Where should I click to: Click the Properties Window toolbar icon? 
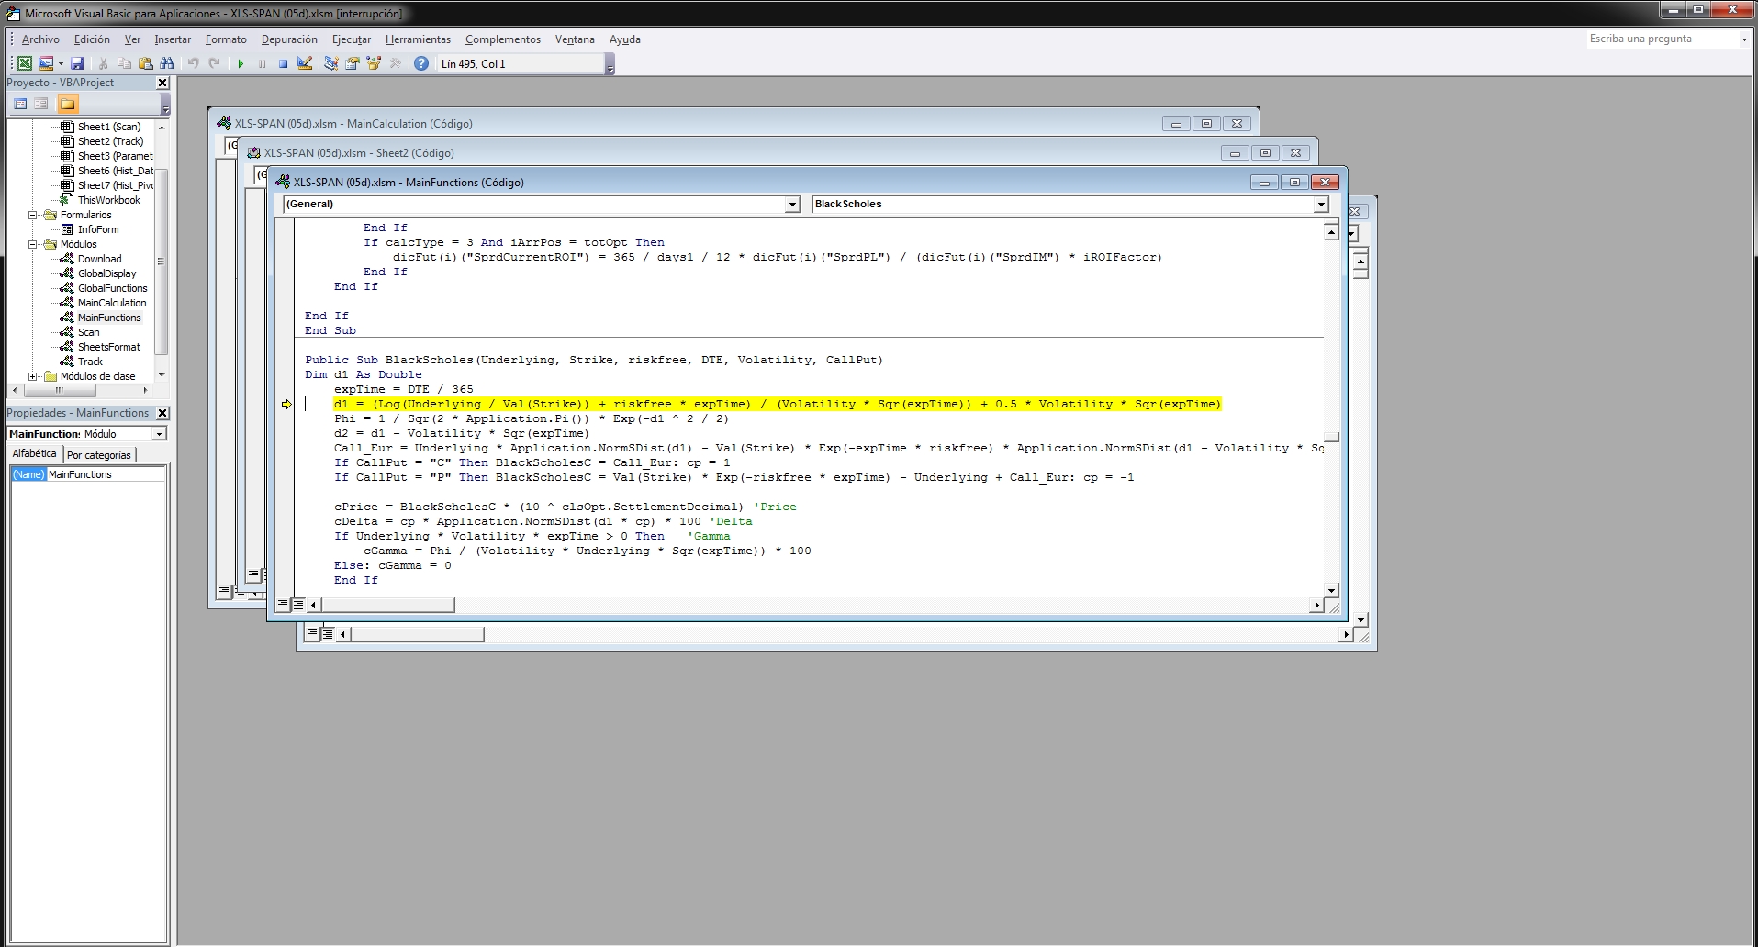coord(353,63)
